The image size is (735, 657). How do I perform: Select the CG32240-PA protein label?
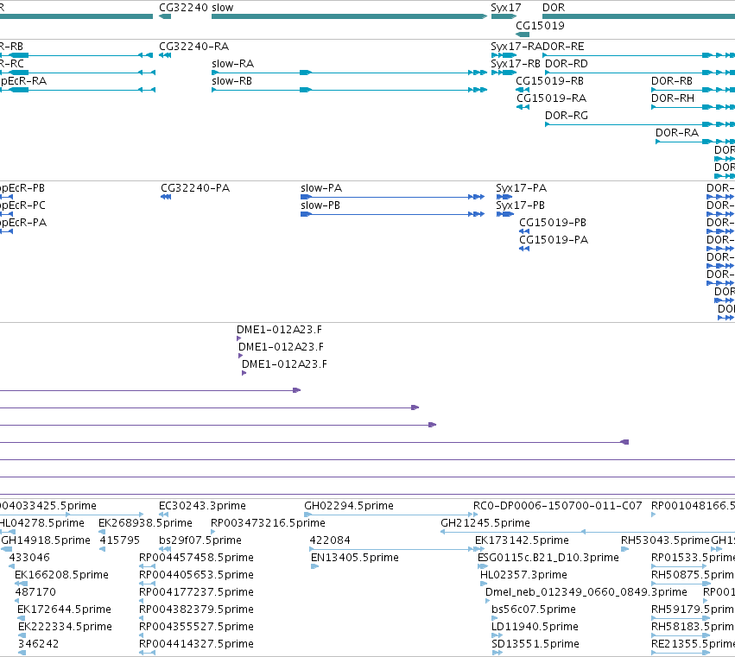tap(195, 188)
